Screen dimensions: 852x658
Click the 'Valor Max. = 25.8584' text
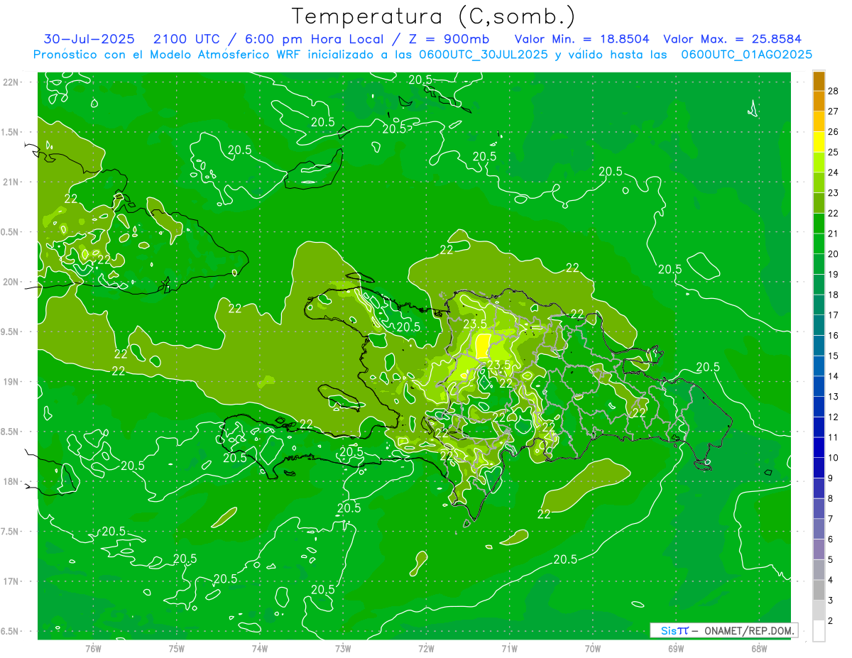[x=732, y=39]
